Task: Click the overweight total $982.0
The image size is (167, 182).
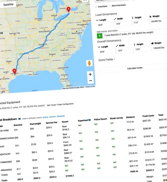Action: tap(37, 178)
